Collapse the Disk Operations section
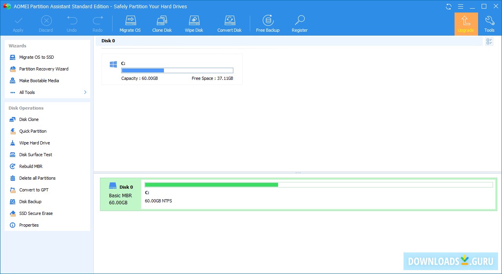Image resolution: width=502 pixels, height=274 pixels. click(x=26, y=108)
